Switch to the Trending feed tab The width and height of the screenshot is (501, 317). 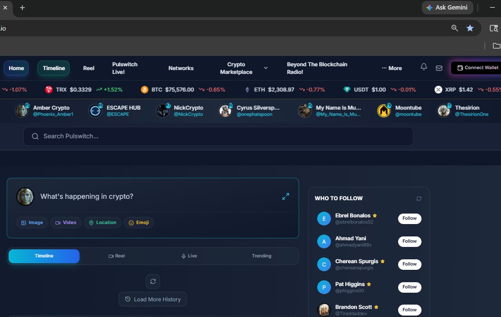click(x=261, y=256)
